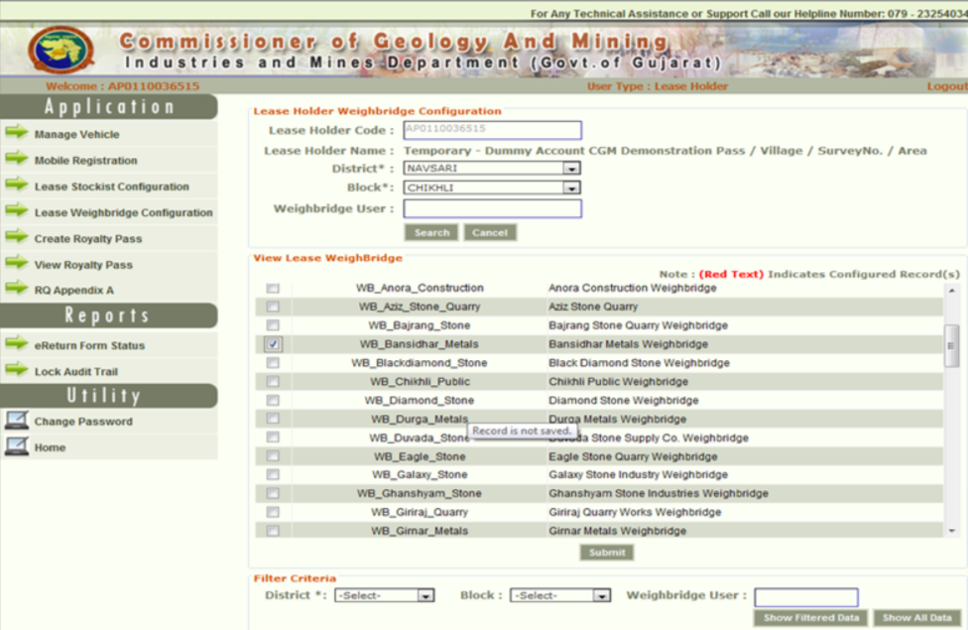Tick the WB_Bajrang_Stone checkbox

272,324
